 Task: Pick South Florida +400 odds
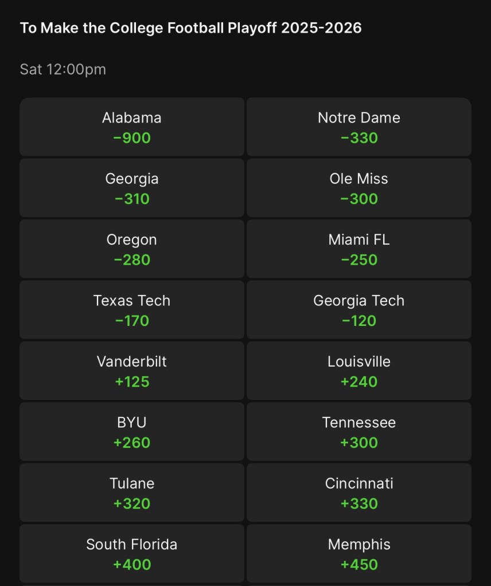click(132, 553)
